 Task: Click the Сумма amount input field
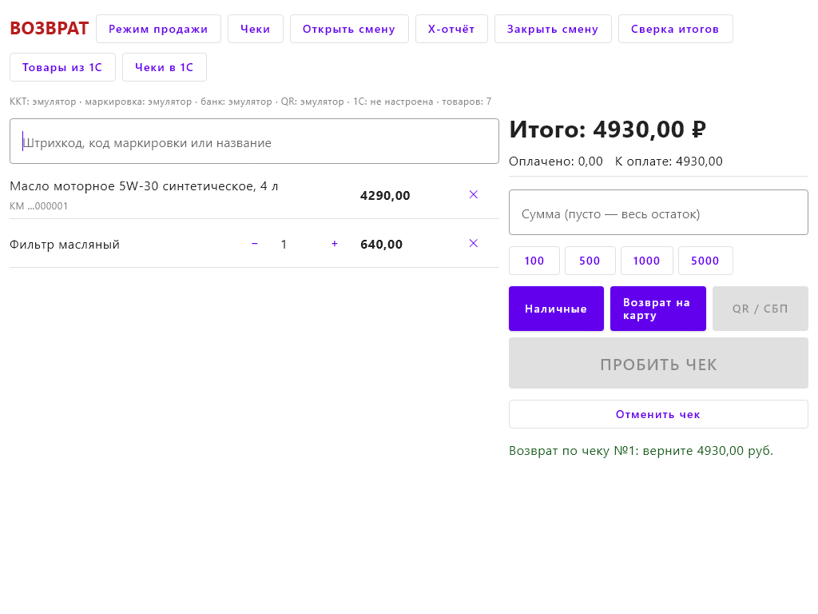658,212
